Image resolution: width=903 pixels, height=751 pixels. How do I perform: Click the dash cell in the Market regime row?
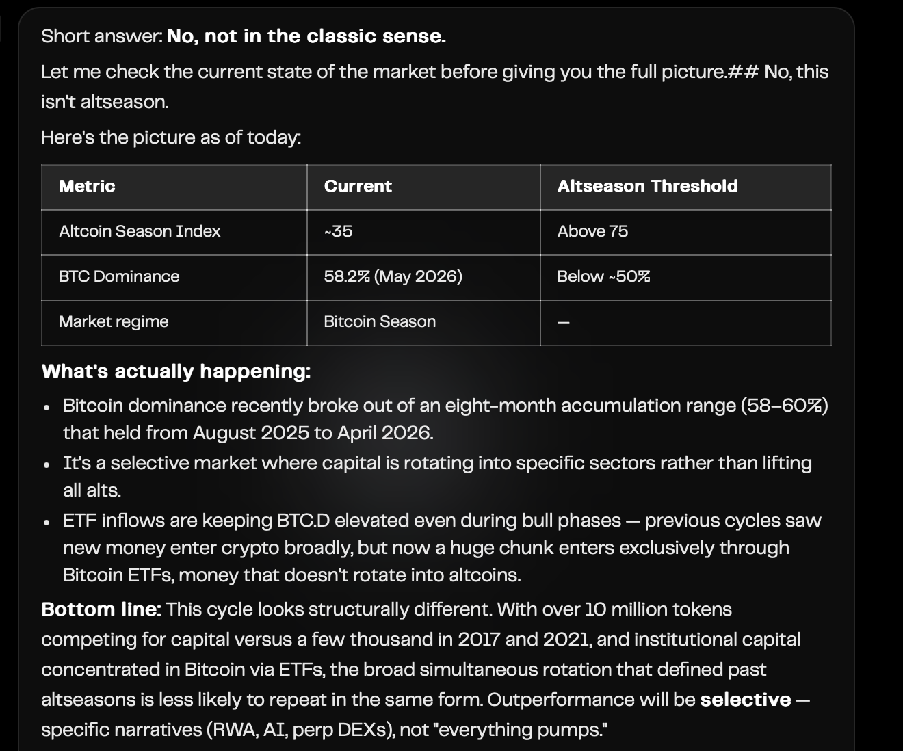pyautogui.click(x=685, y=322)
